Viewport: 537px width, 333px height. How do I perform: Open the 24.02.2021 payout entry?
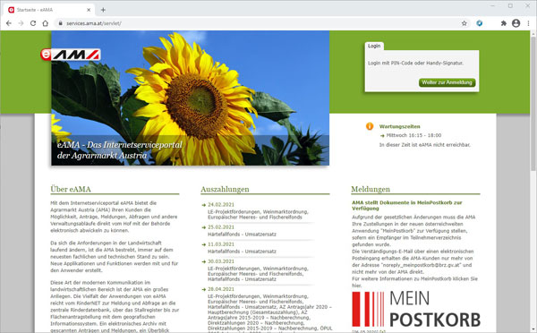click(x=221, y=204)
